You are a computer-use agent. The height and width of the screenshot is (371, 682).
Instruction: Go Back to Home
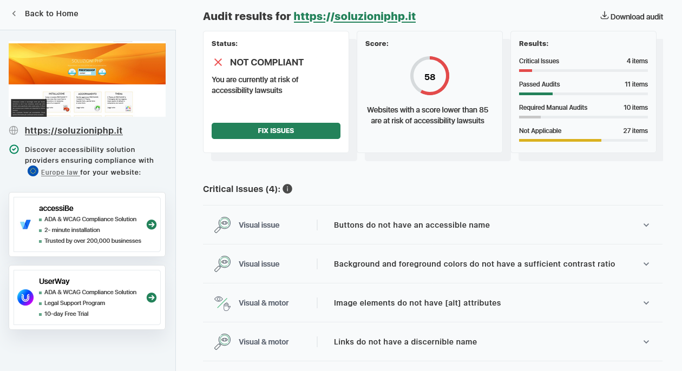point(51,14)
